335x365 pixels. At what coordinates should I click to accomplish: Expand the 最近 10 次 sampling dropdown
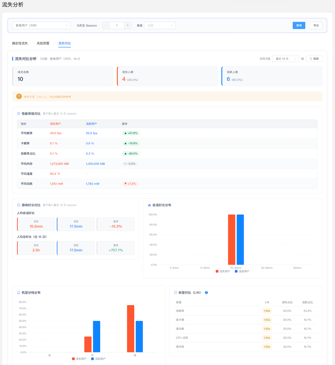click(x=286, y=59)
